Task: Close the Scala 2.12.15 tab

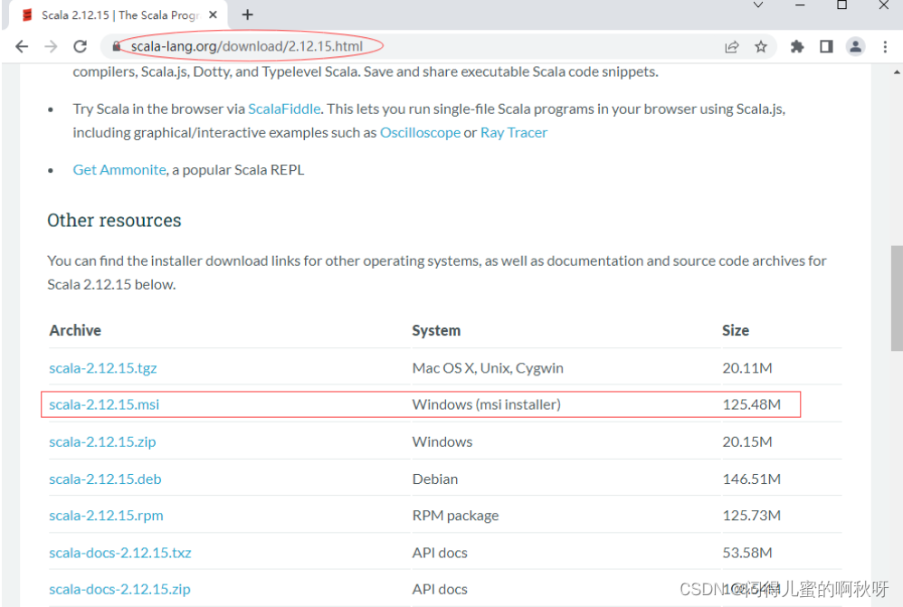Action: [x=213, y=15]
